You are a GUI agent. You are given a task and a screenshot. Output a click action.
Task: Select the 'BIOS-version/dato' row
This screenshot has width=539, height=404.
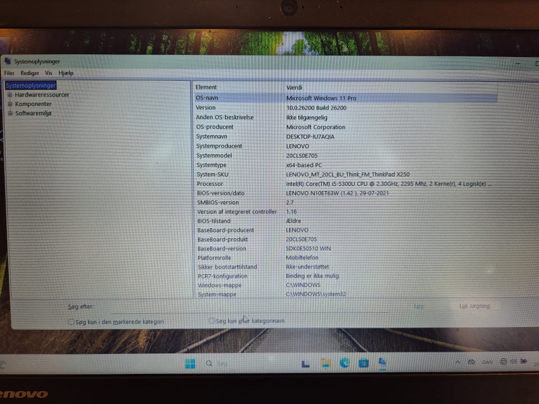click(346, 193)
